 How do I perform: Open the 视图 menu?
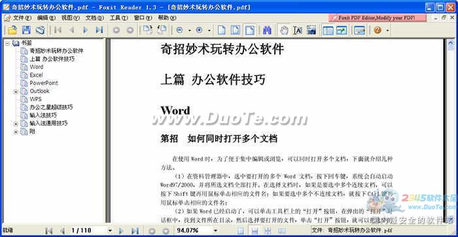(71, 18)
